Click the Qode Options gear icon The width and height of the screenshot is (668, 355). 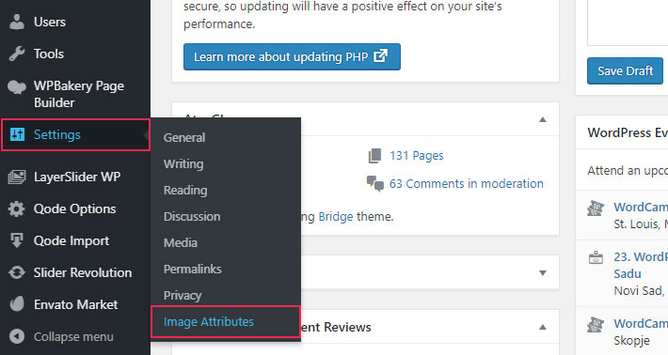point(17,208)
